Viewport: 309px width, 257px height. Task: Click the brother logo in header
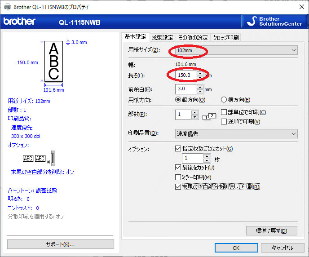(19, 21)
